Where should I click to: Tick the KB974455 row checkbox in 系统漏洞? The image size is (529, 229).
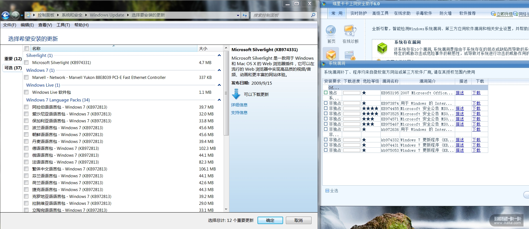click(326, 108)
